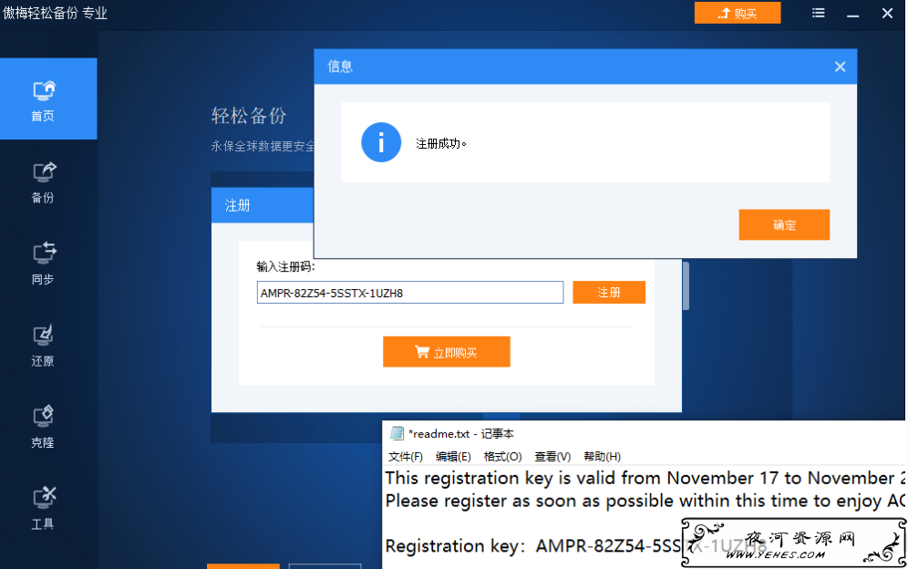Click the 输入注册码 label
The width and height of the screenshot is (908, 569).
pos(285,266)
